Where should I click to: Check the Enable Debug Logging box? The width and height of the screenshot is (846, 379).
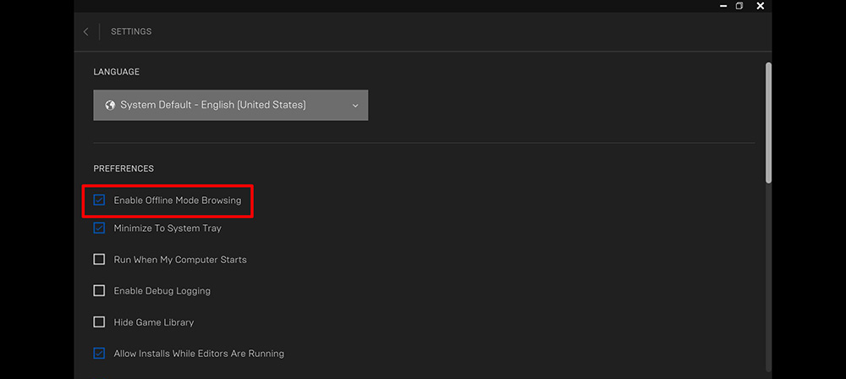click(x=99, y=290)
